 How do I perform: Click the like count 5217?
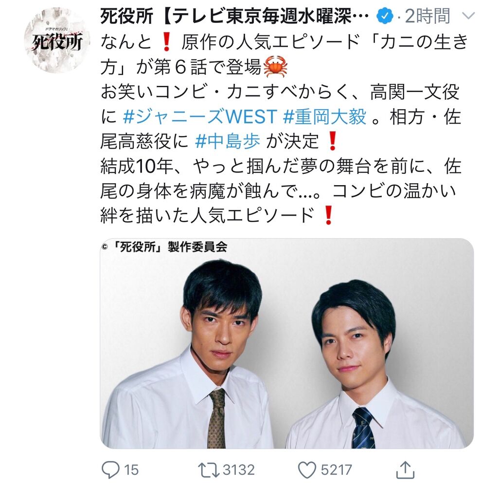click(337, 470)
